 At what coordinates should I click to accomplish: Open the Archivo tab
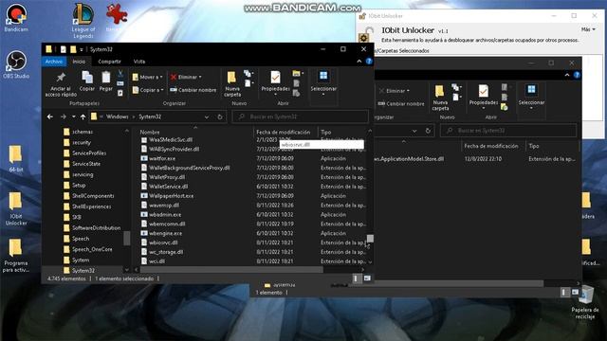click(54, 62)
